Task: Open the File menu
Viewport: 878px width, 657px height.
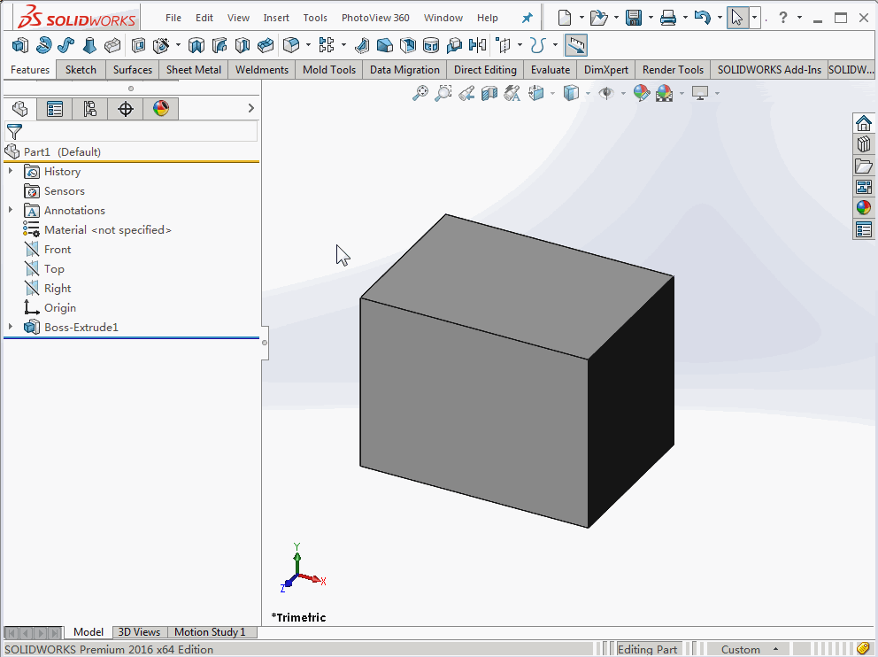Action: (x=173, y=18)
